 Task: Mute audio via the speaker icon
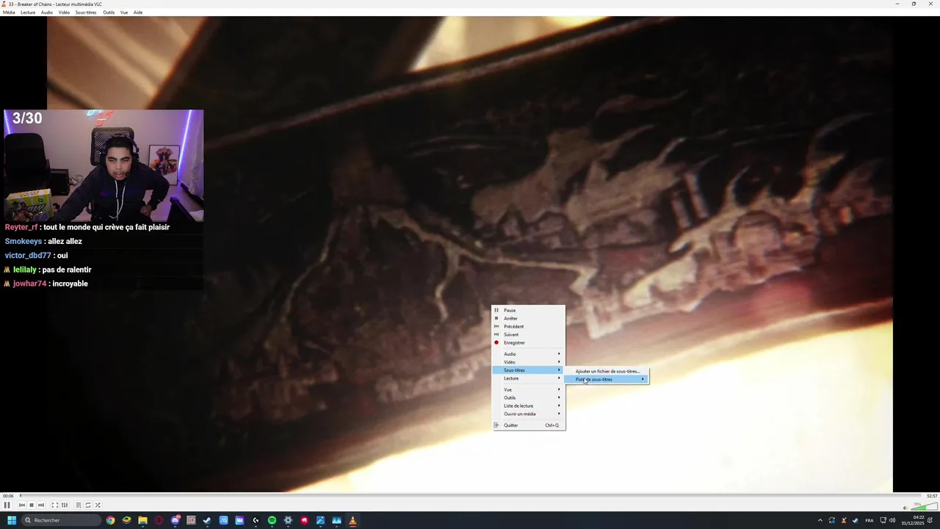pos(905,508)
